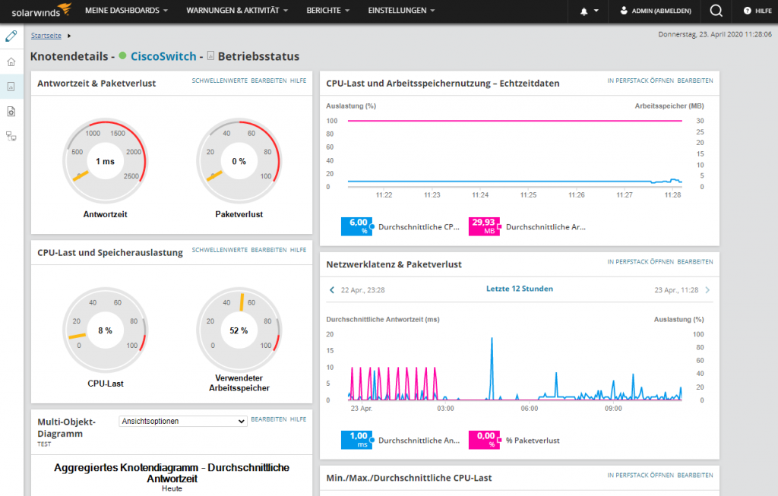Viewport: 778px width, 496px height.
Task: Click the network topology icon in sidebar
Action: 11,136
